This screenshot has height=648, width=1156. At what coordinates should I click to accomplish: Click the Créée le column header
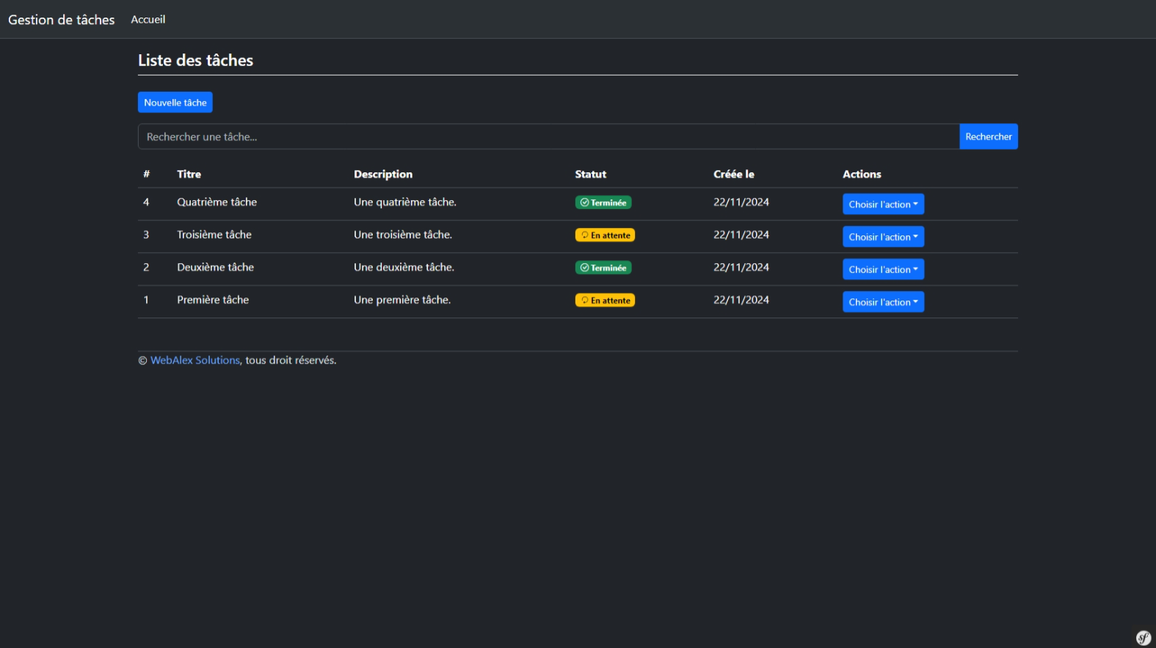coord(733,174)
